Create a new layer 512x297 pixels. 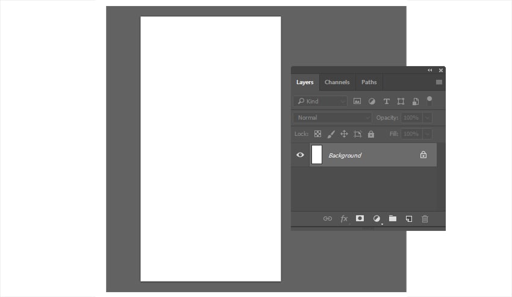(x=409, y=219)
